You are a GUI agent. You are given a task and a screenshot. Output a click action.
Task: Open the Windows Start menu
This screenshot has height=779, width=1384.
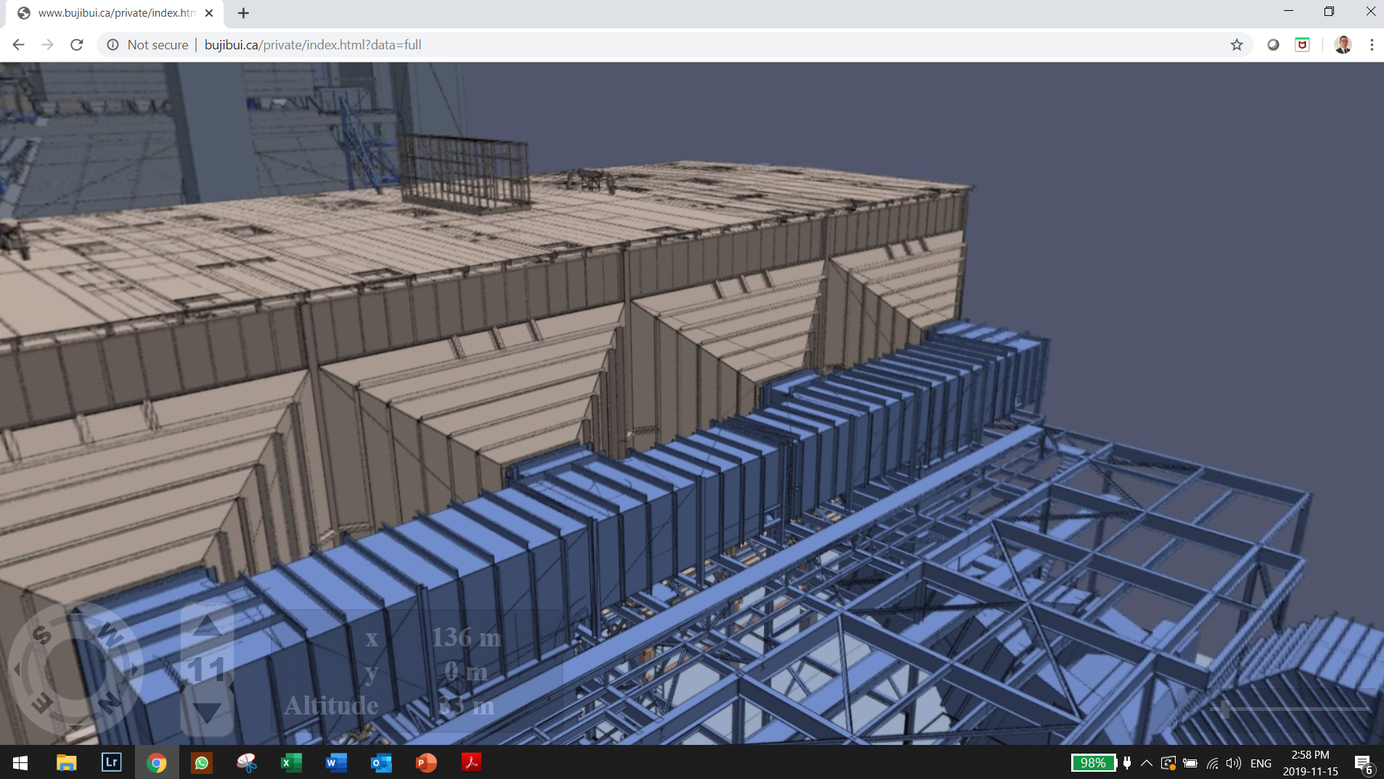(x=20, y=762)
